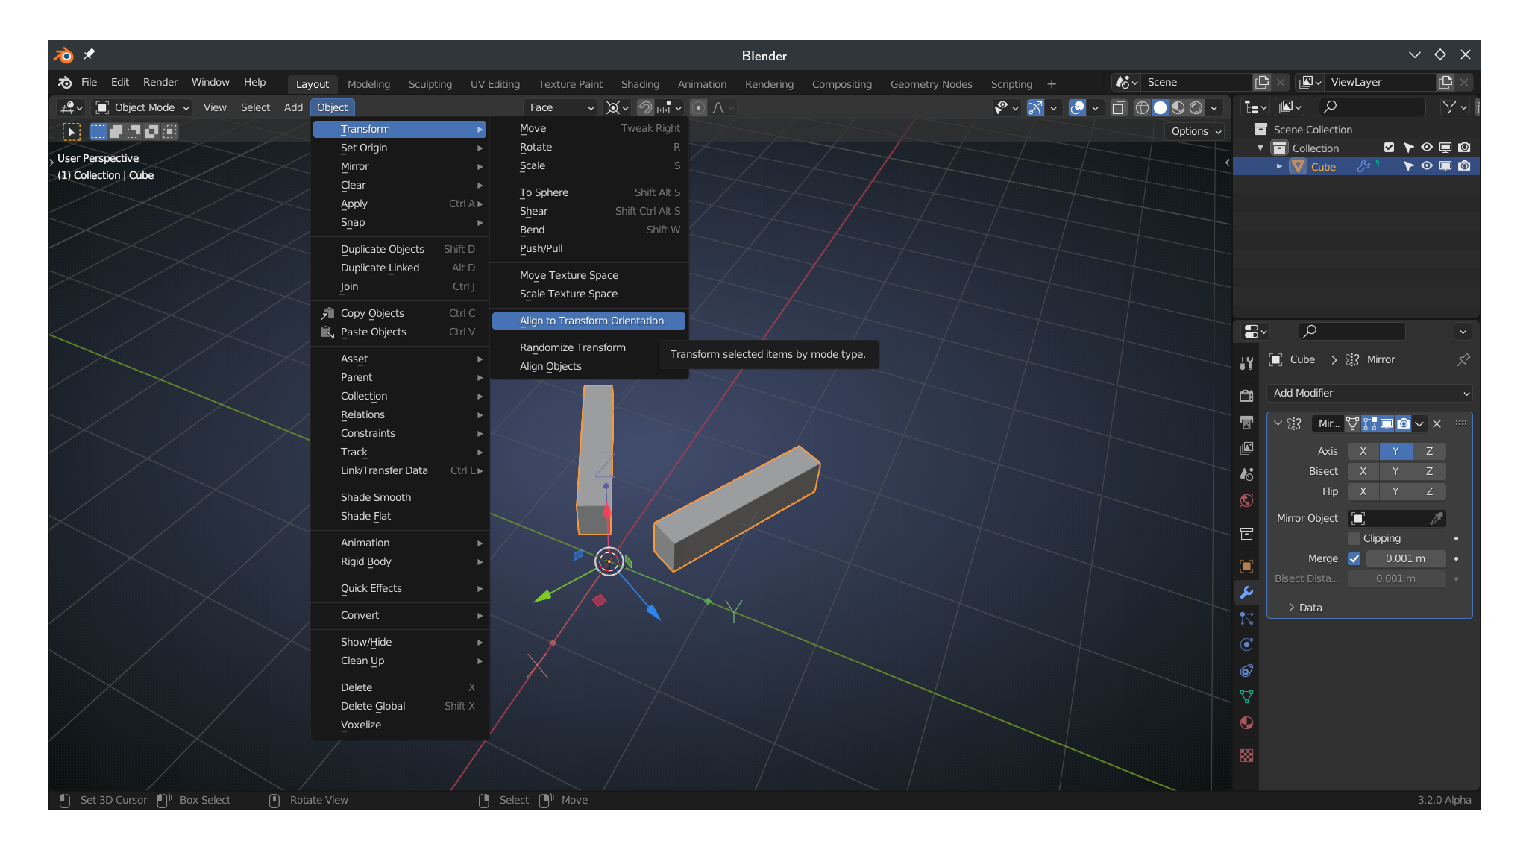This screenshot has height=867, width=1529.
Task: Click the Mirror Object eyedropper icon
Action: point(1437,518)
